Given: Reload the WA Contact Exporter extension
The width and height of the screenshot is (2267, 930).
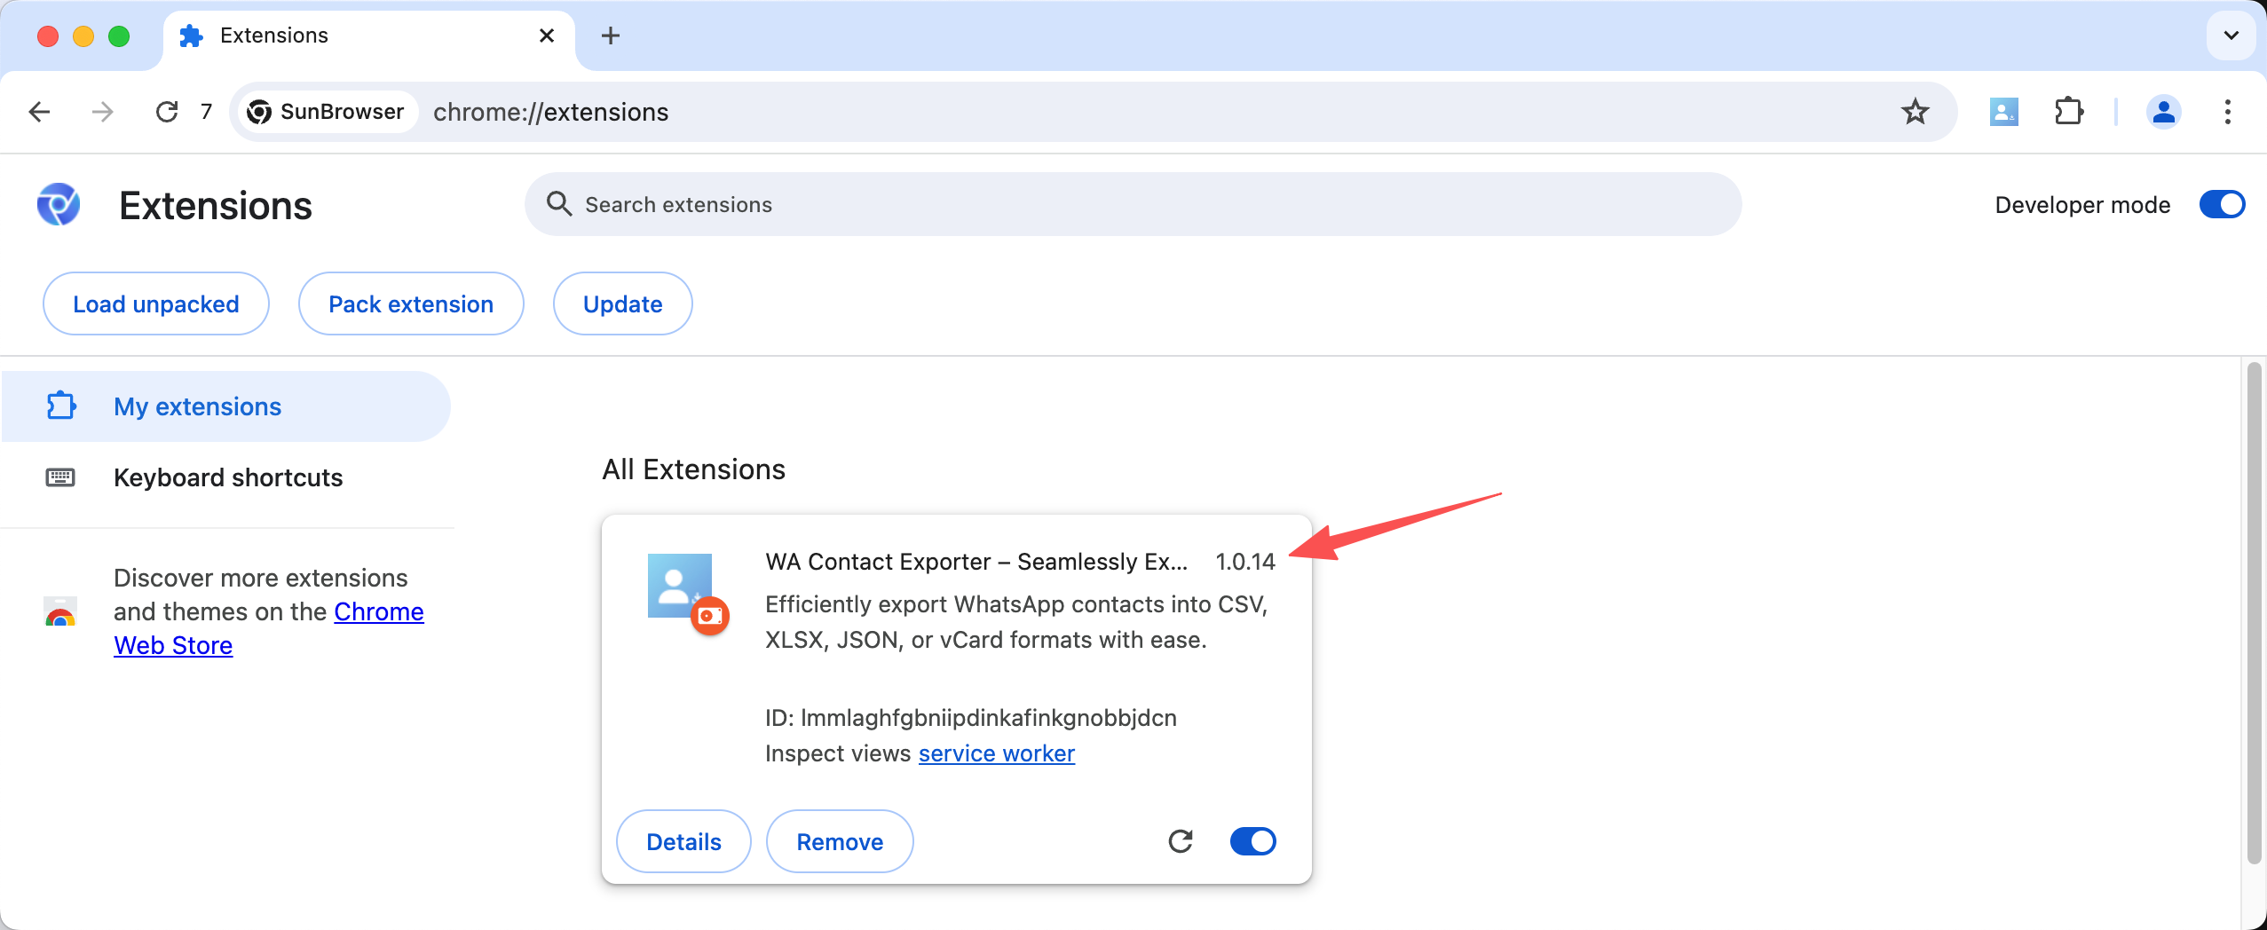Looking at the screenshot, I should (1180, 841).
